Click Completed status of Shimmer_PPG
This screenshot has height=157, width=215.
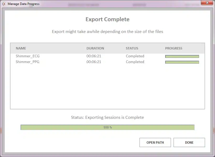tap(135, 62)
